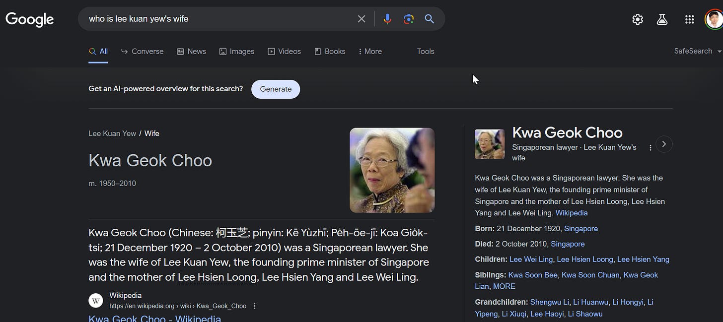
Task: Click Singapore link next to Born
Action: point(581,229)
